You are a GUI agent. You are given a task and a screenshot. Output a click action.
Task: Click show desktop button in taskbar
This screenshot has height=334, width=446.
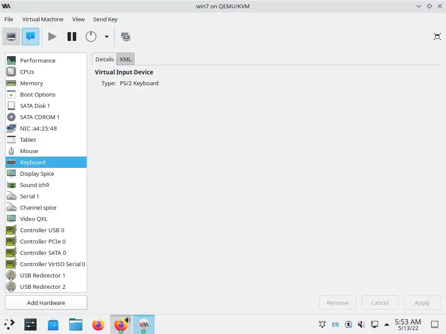tap(435, 324)
